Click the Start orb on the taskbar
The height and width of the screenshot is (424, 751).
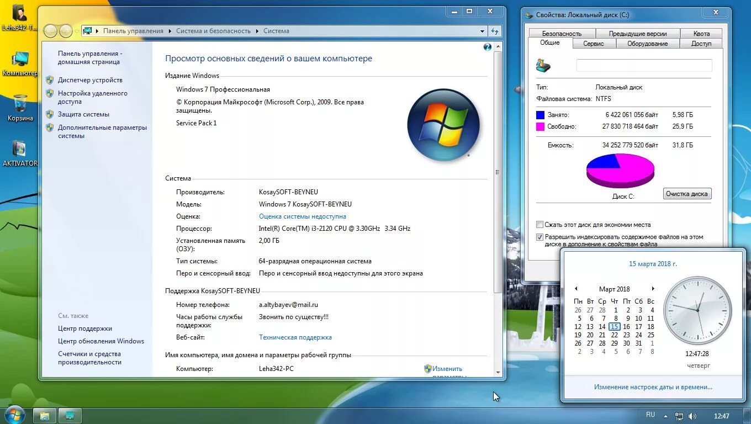(14, 415)
